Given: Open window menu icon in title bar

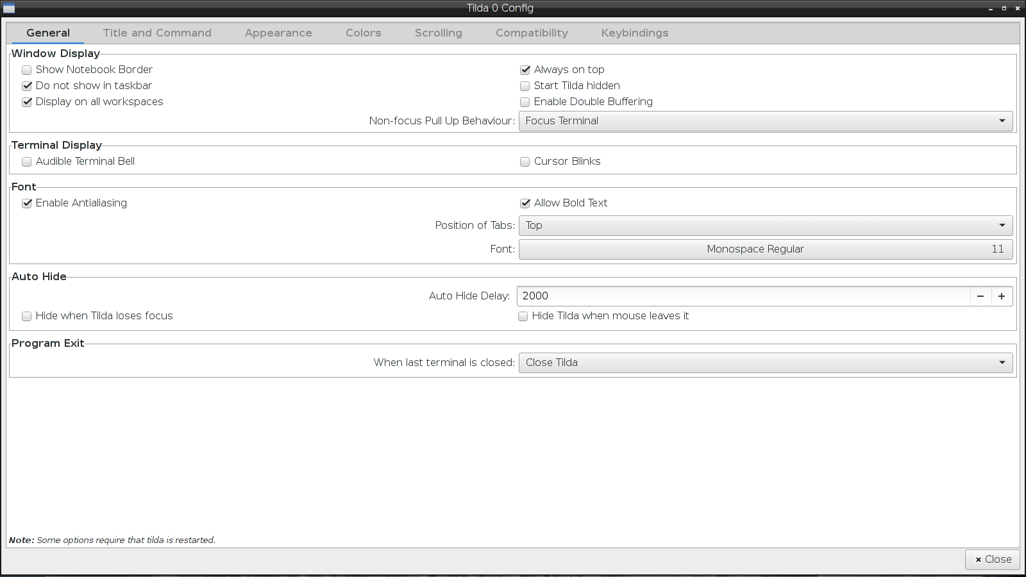Looking at the screenshot, I should tap(9, 8).
